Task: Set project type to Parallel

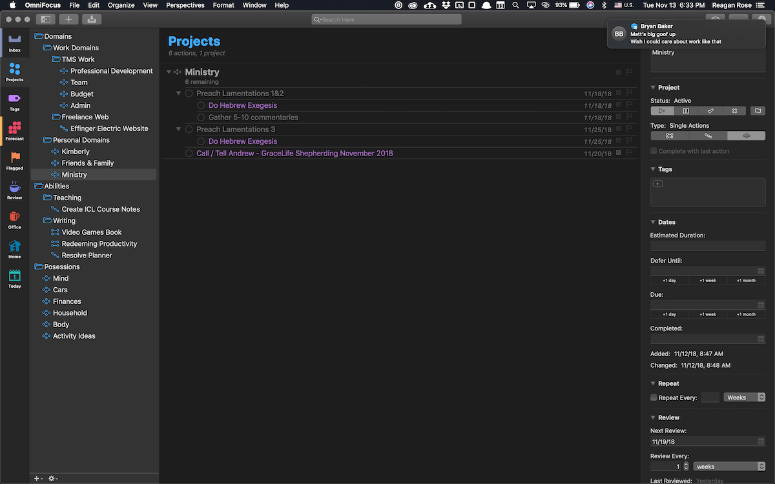Action: coord(670,136)
